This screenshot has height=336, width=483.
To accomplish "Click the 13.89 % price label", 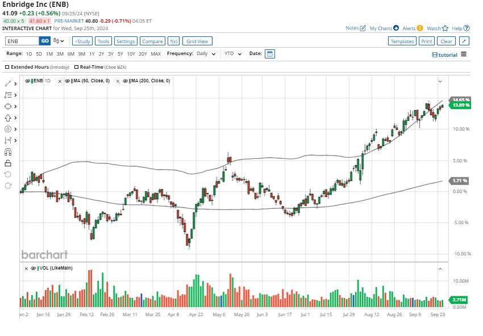I will tap(460, 105).
